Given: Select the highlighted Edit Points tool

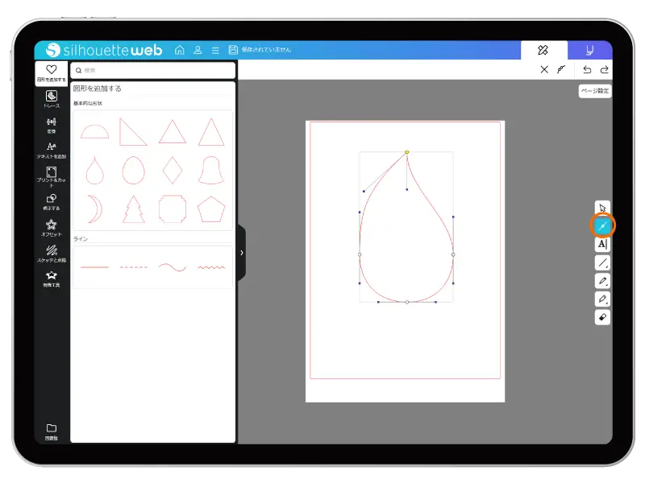Looking at the screenshot, I should [602, 226].
